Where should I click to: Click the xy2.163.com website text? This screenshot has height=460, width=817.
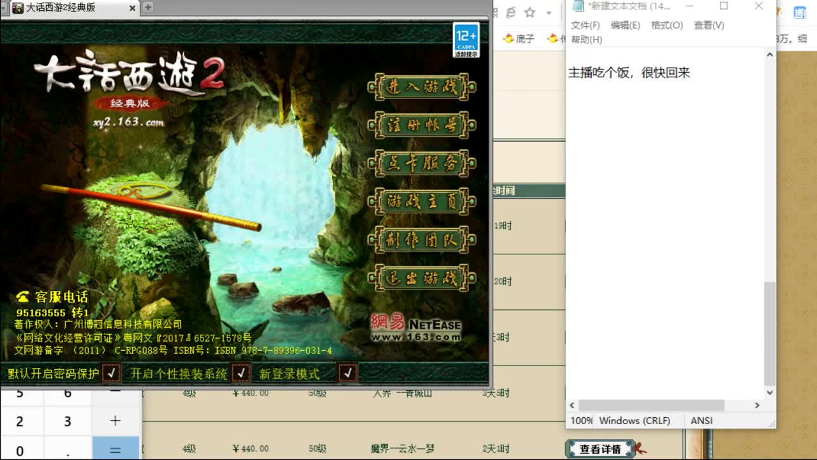(128, 122)
